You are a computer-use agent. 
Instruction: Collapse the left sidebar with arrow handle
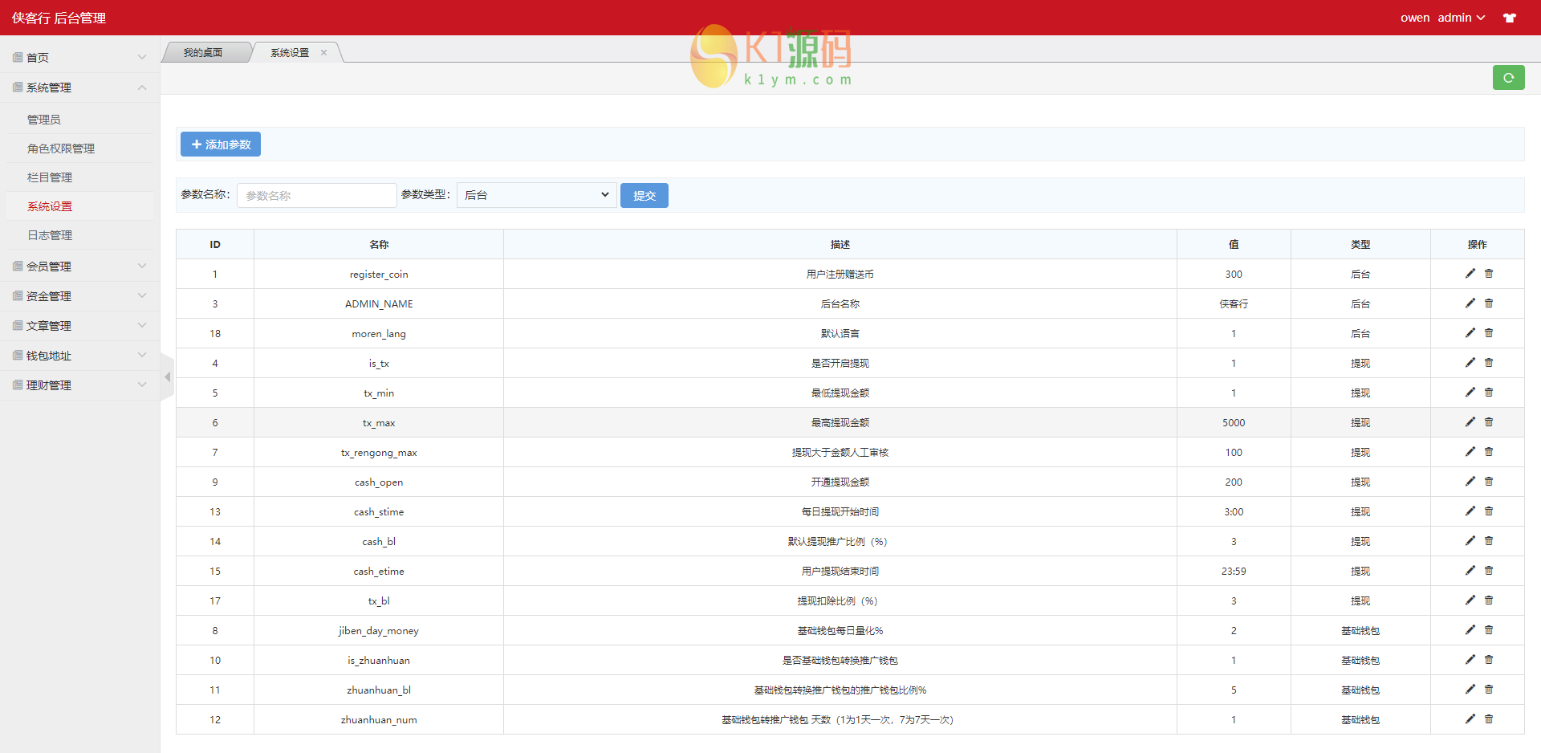click(167, 376)
